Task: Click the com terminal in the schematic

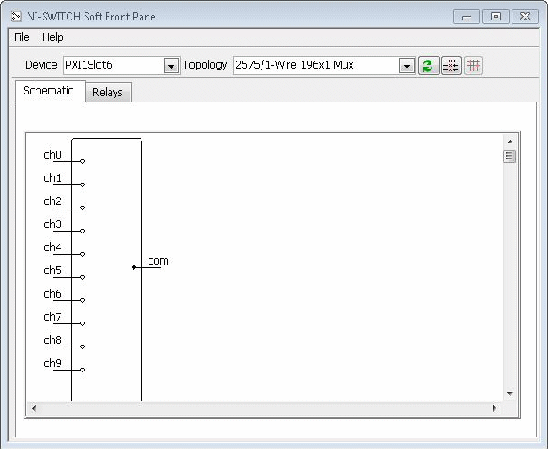Action: tap(134, 267)
